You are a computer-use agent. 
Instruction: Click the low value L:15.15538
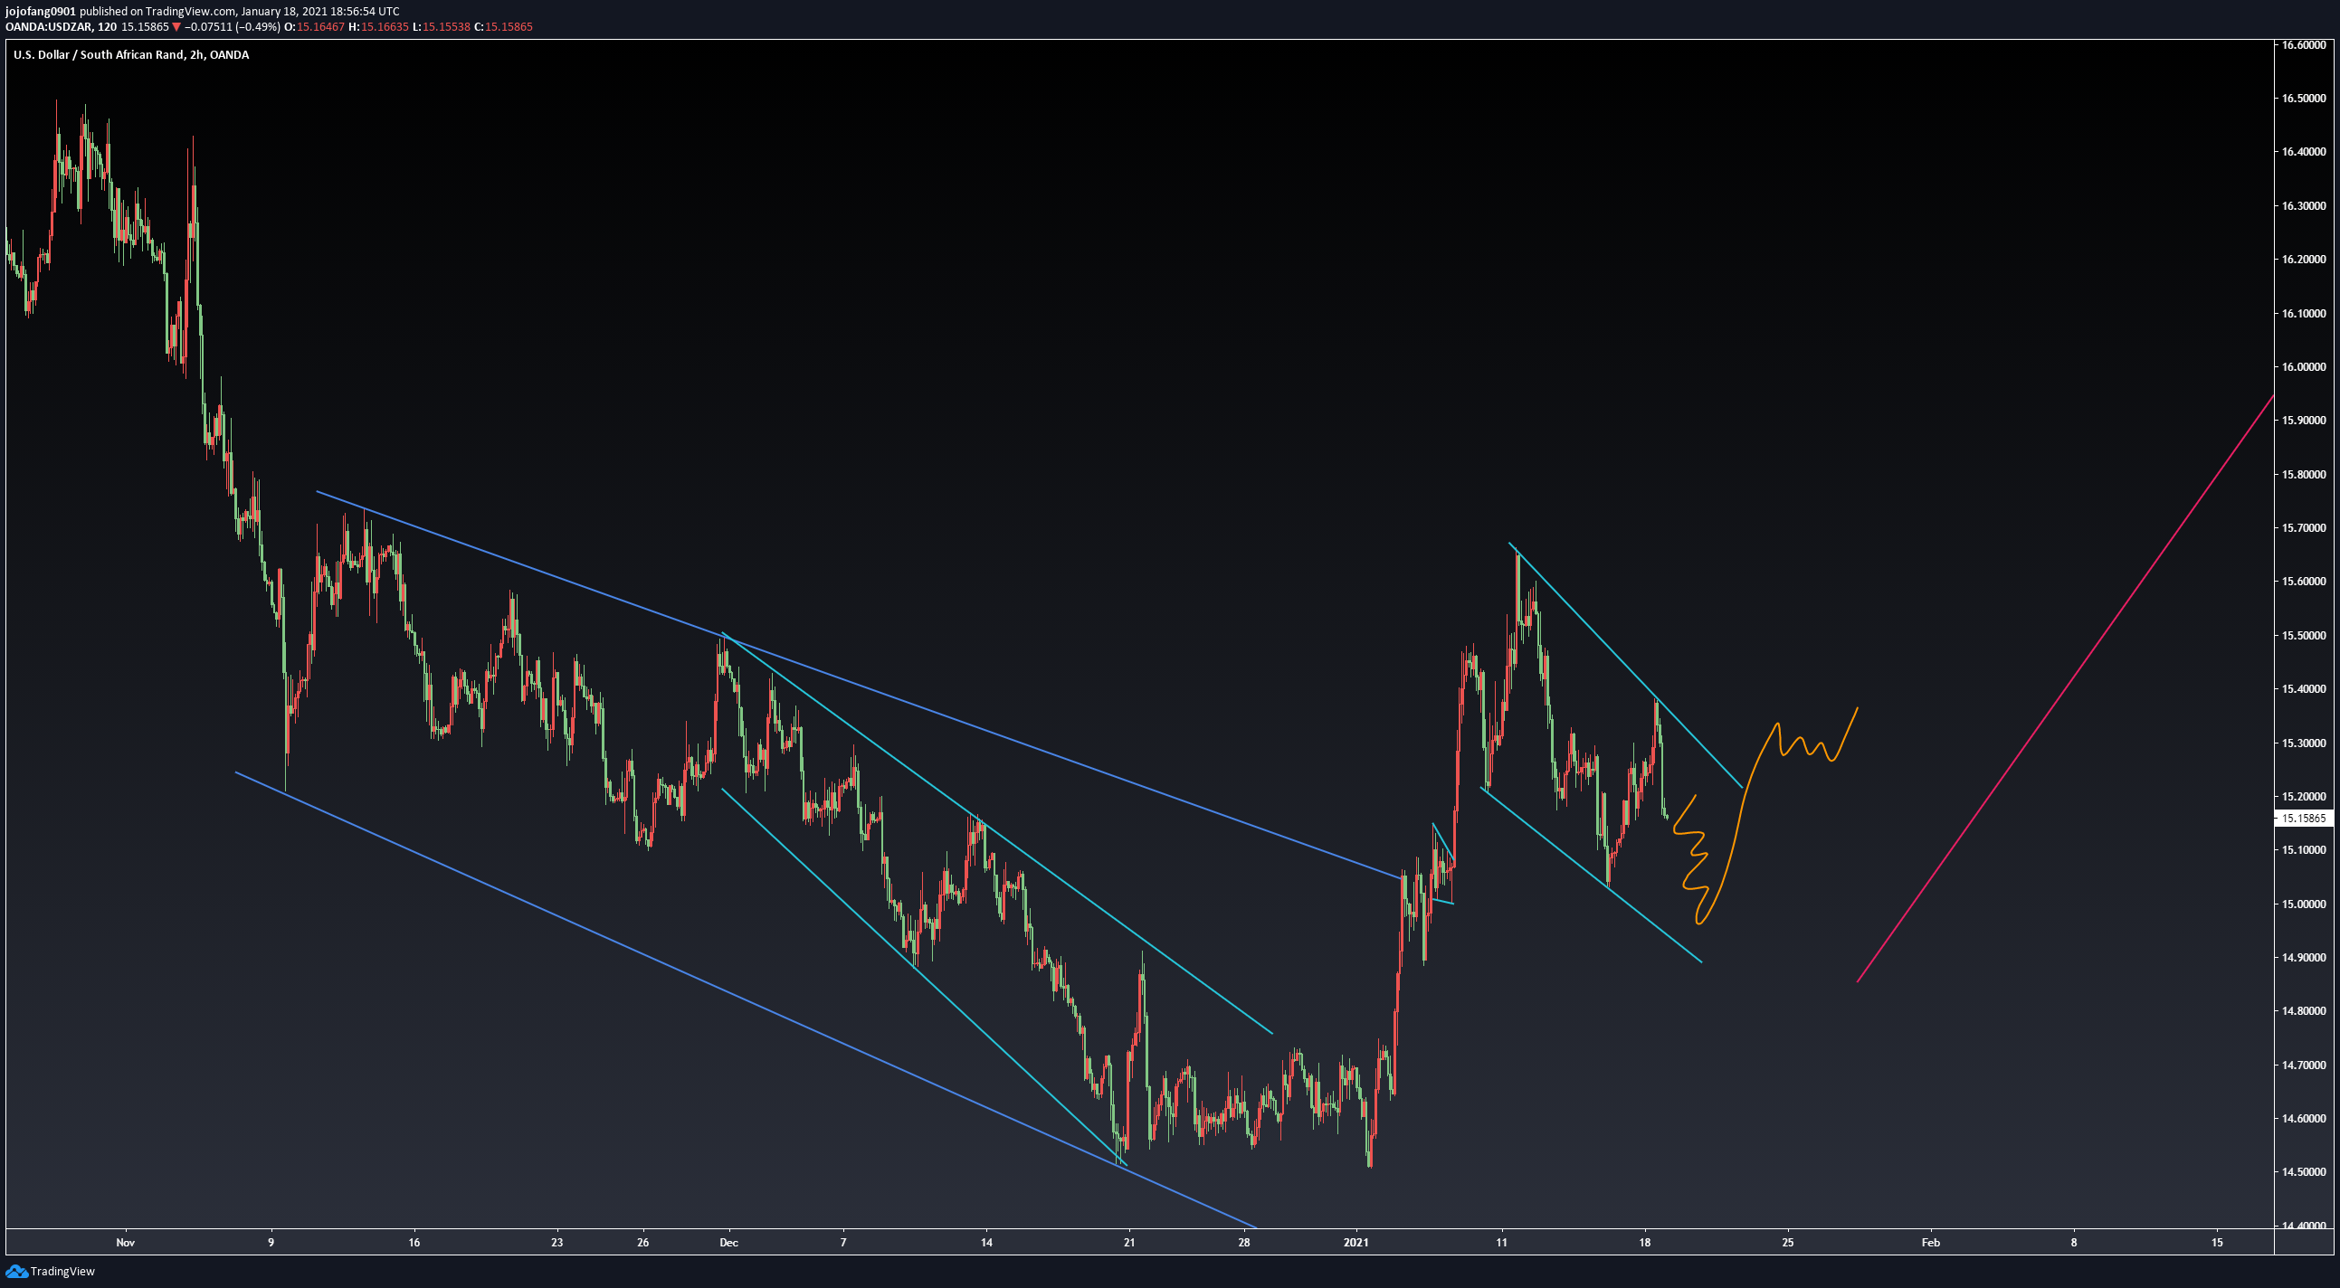442,26
